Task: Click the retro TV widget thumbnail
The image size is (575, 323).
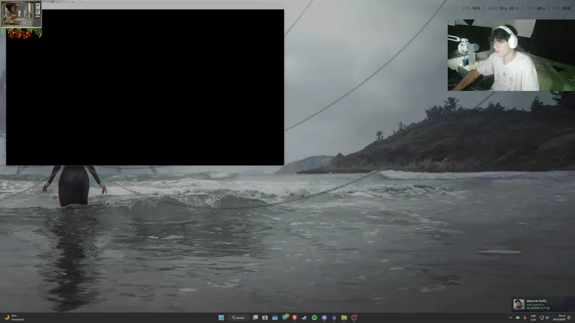Action: [x=21, y=14]
